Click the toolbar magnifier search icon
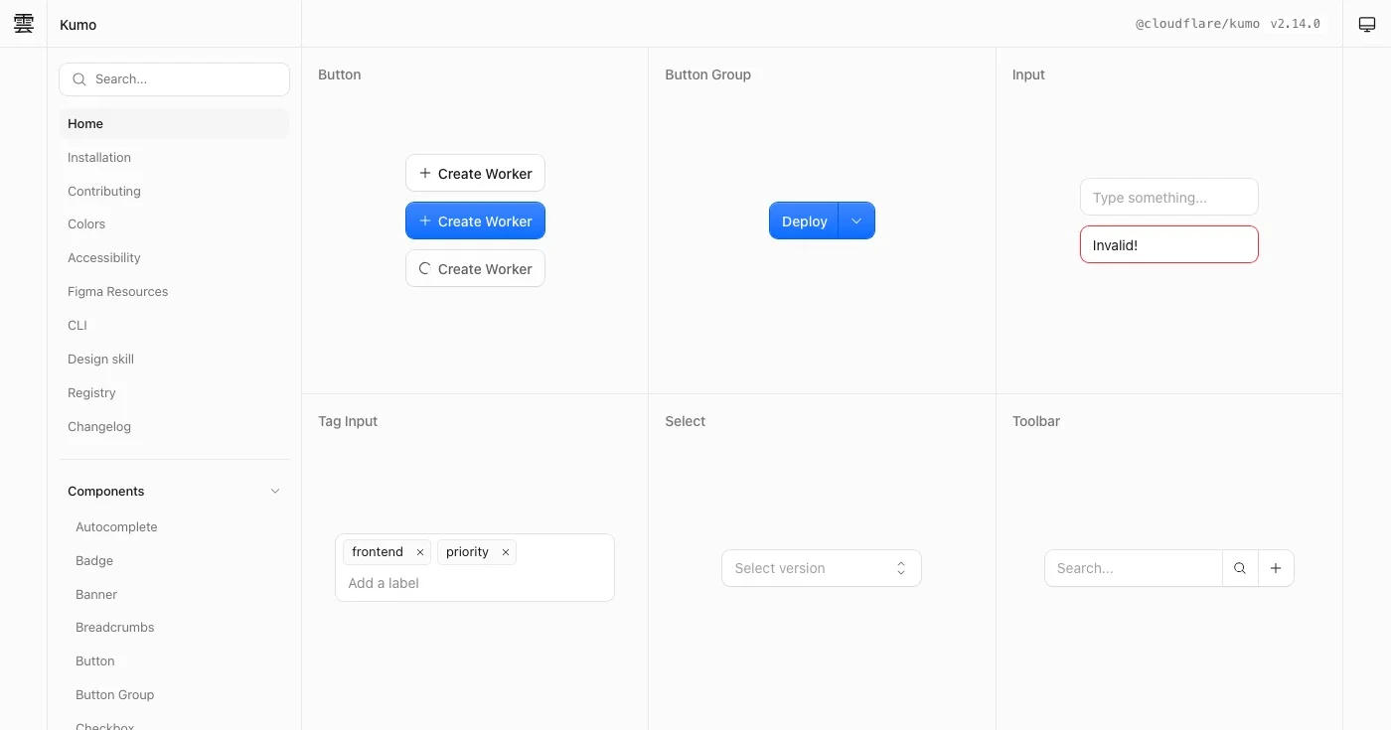Image resolution: width=1391 pixels, height=730 pixels. coord(1240,568)
